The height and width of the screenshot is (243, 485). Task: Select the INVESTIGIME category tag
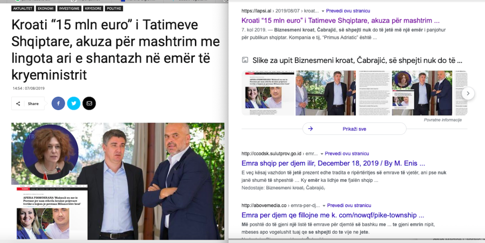tap(69, 8)
